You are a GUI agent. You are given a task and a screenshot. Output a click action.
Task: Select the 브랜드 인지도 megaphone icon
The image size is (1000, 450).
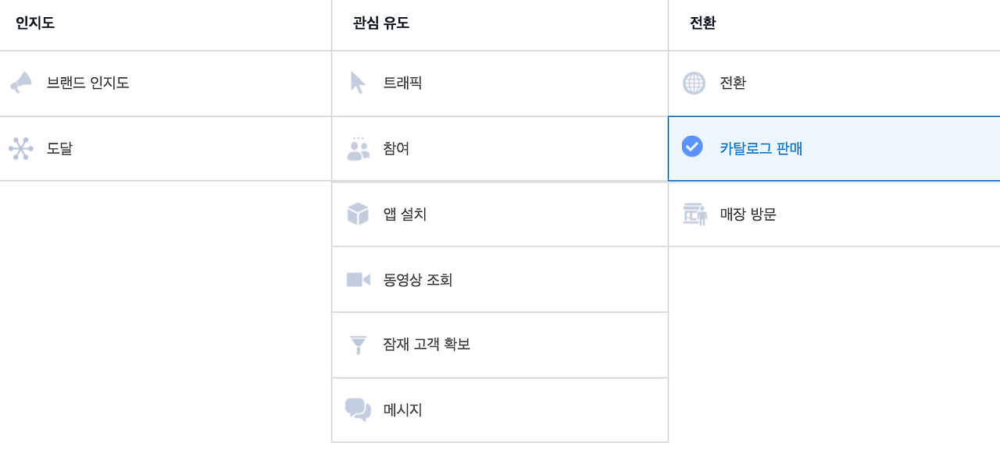20,83
